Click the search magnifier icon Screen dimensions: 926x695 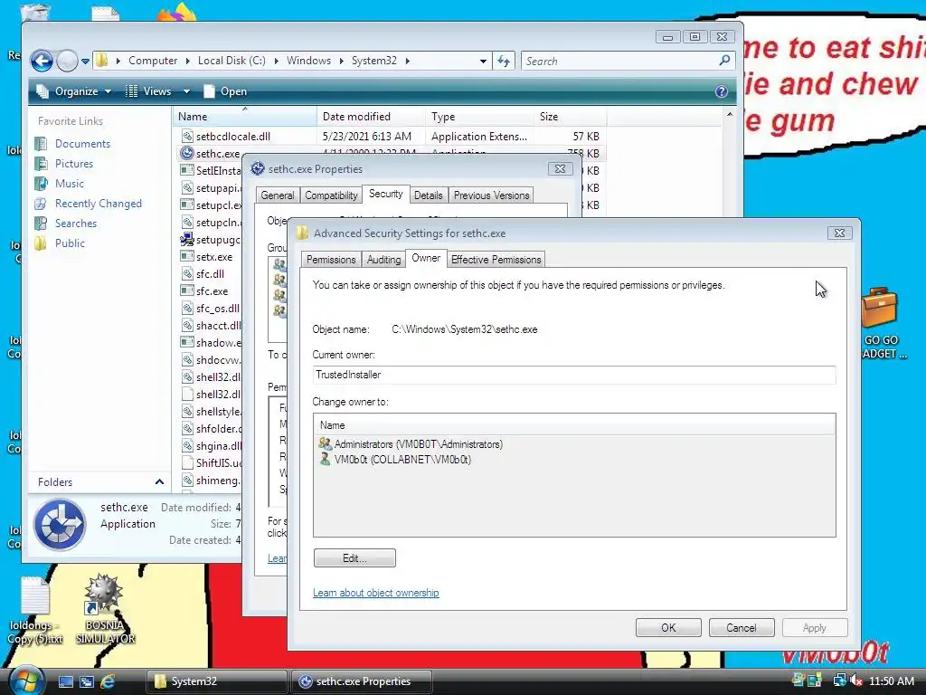pos(724,61)
